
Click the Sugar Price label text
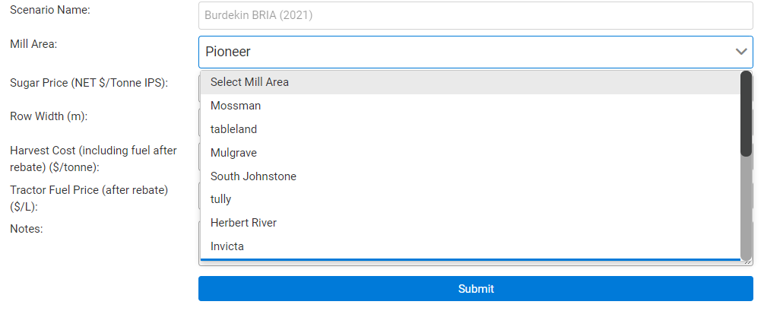(89, 82)
